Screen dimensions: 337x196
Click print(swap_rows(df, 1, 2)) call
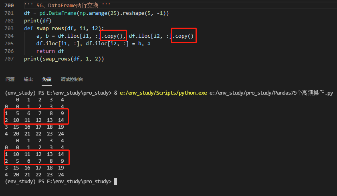pyautogui.click(x=64, y=59)
